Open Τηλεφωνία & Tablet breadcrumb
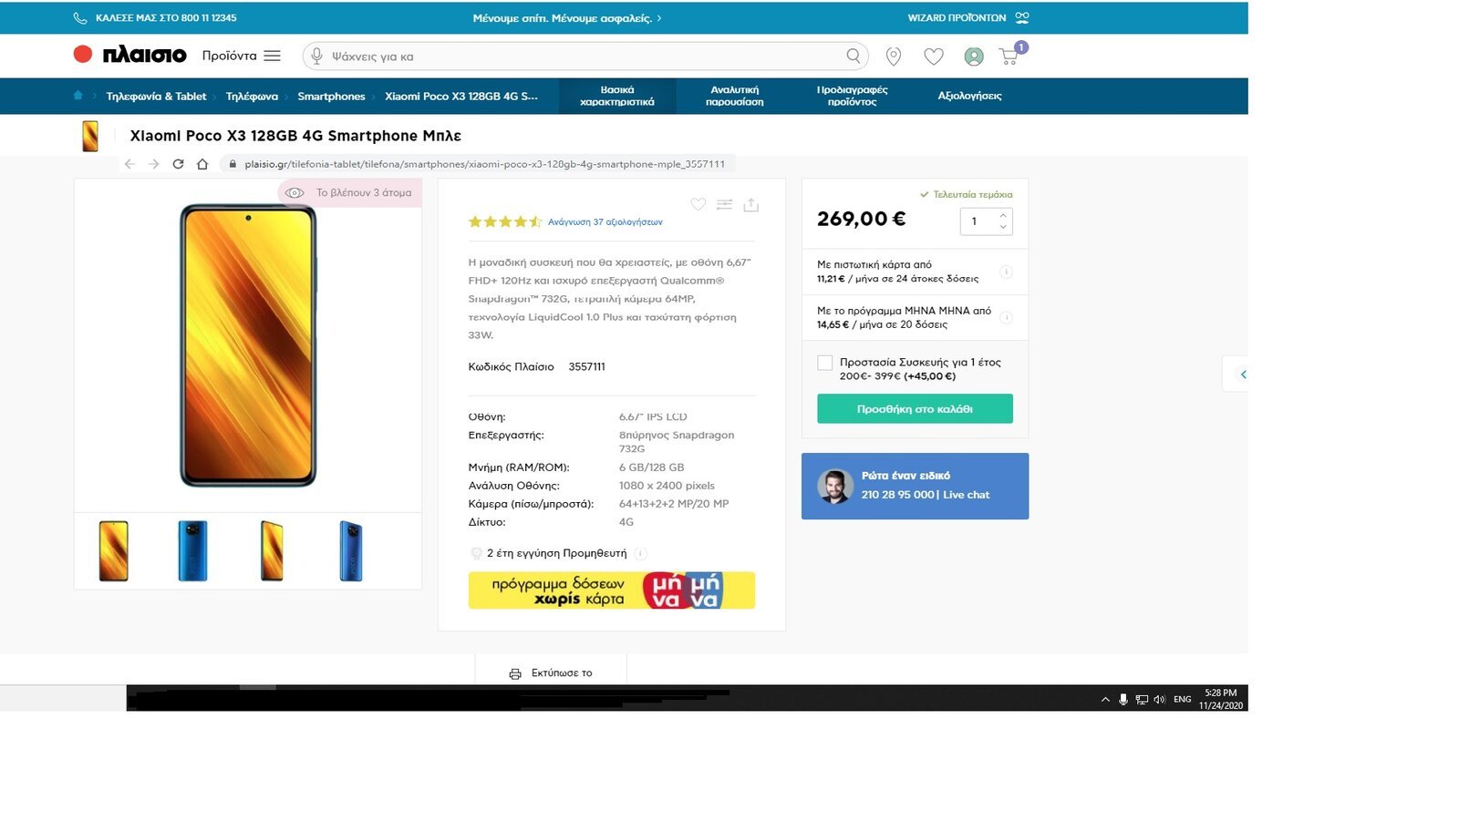 (x=156, y=96)
